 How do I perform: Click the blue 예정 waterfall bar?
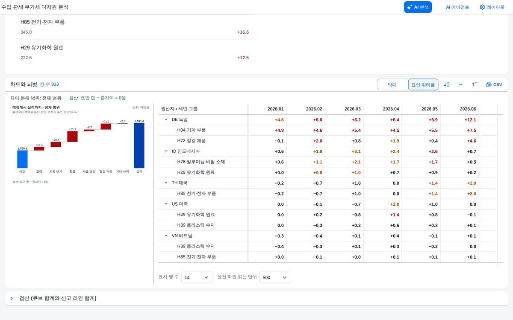(x=22, y=159)
